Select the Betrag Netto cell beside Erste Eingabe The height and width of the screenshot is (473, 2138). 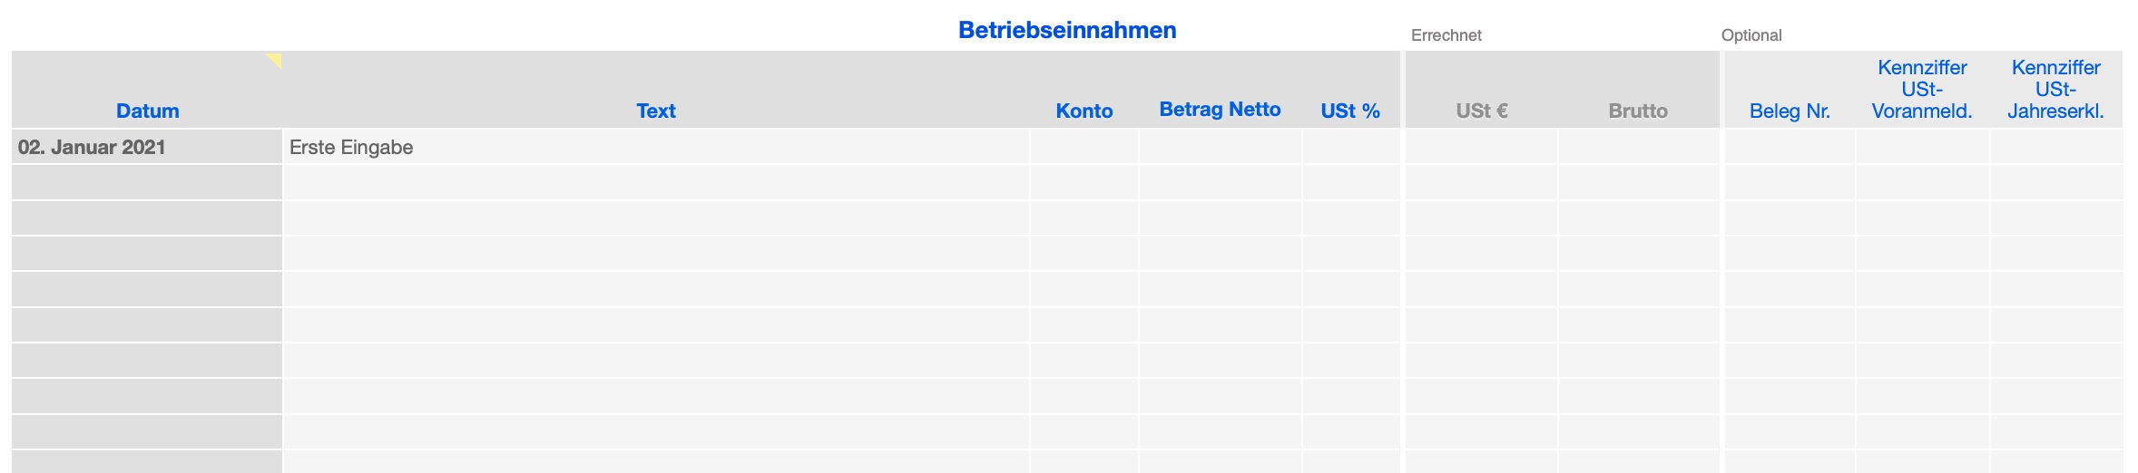1220,147
